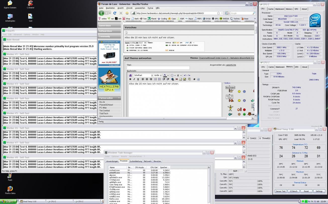Open Firefox Beta desktop icon
The height and width of the screenshot is (204, 328).
click(10, 190)
